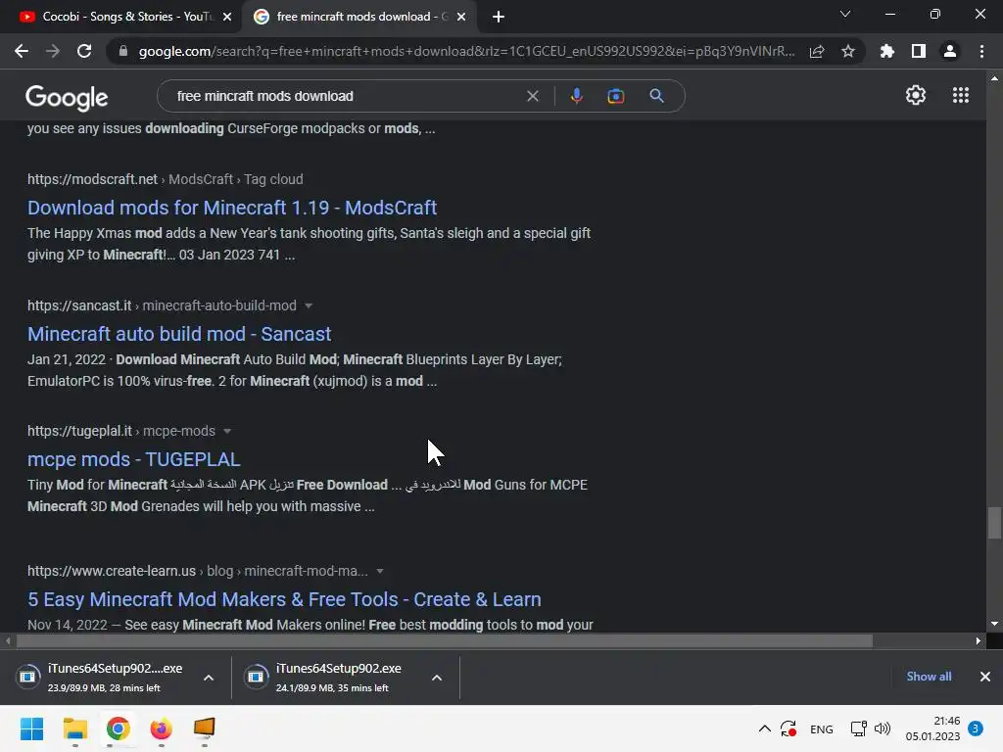Image resolution: width=1003 pixels, height=752 pixels.
Task: Show all downloads
Action: (x=929, y=677)
